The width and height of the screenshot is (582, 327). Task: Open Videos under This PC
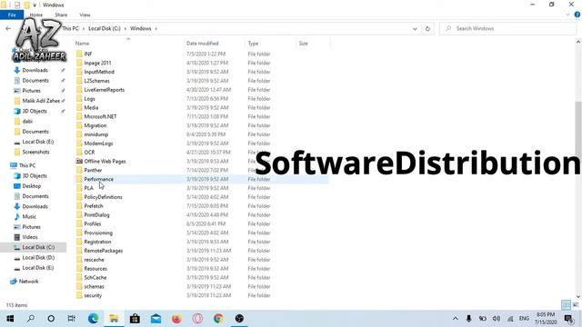(x=30, y=237)
